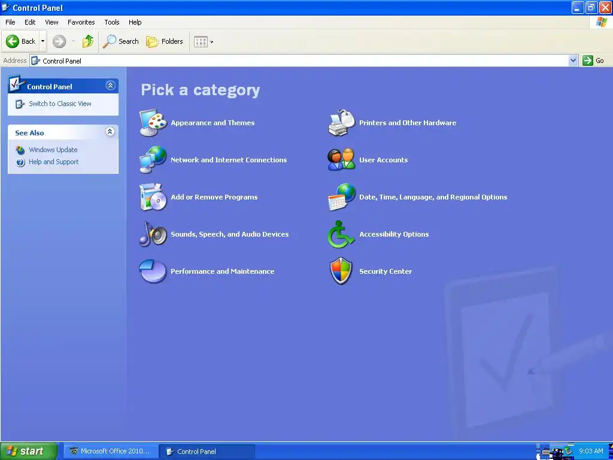Click the green Back arrow icon
The height and width of the screenshot is (460, 613).
click(12, 41)
